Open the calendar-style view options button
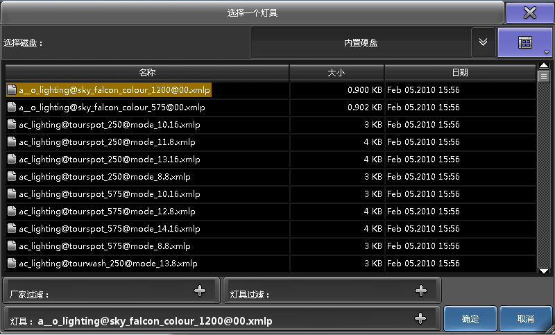The image size is (555, 335). (x=525, y=42)
